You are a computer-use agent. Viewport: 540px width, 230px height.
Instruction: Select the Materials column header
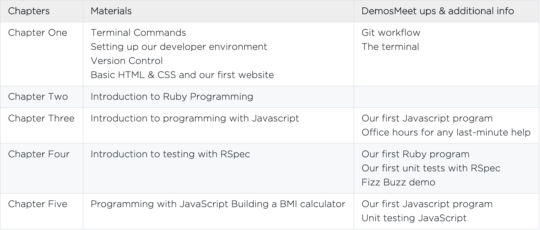click(111, 11)
